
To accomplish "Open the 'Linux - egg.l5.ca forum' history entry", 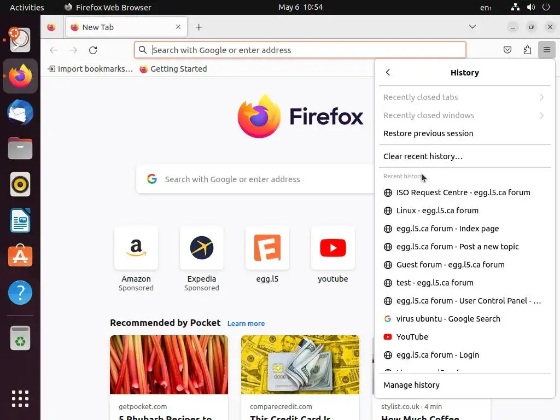I will click(465, 211).
